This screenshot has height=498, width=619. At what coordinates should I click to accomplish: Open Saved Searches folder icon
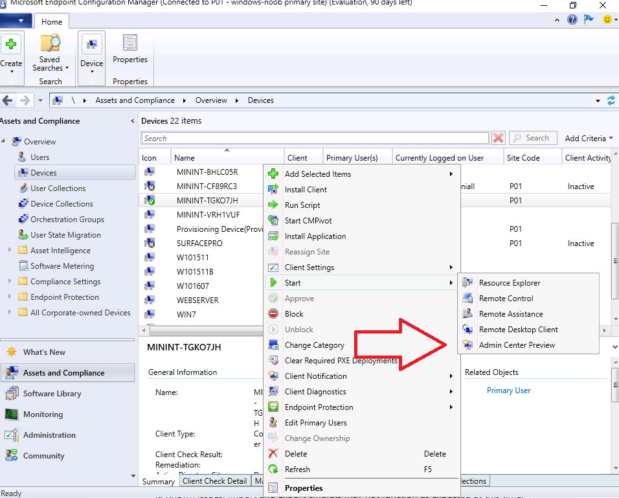pyautogui.click(x=50, y=43)
